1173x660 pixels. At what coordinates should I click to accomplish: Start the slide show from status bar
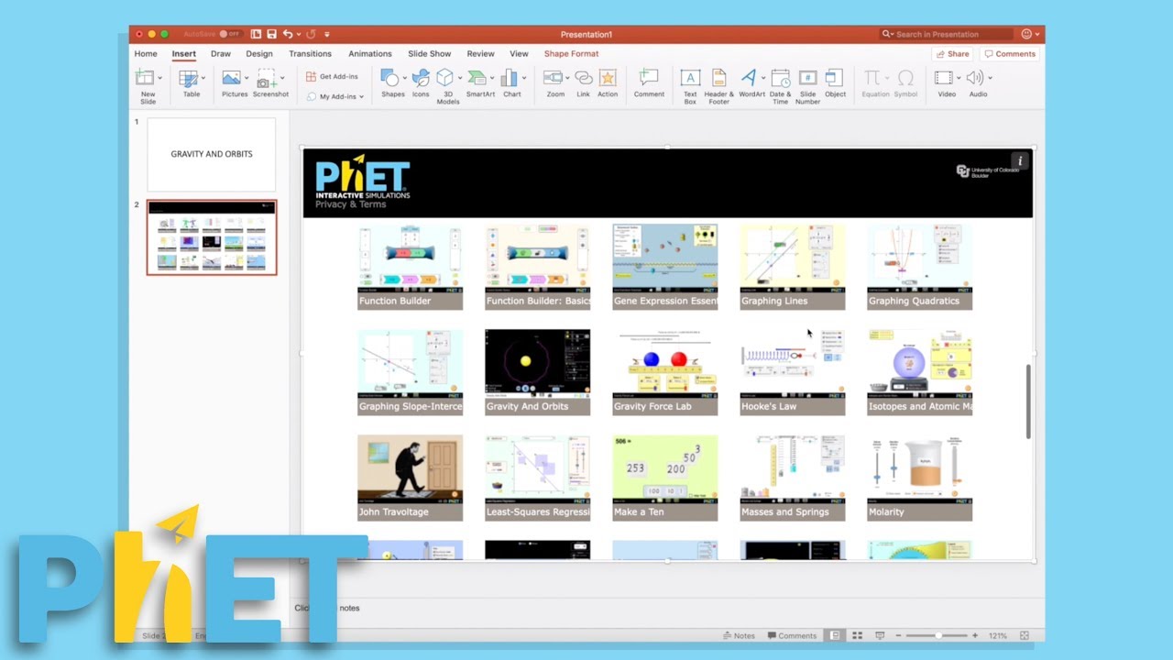880,635
